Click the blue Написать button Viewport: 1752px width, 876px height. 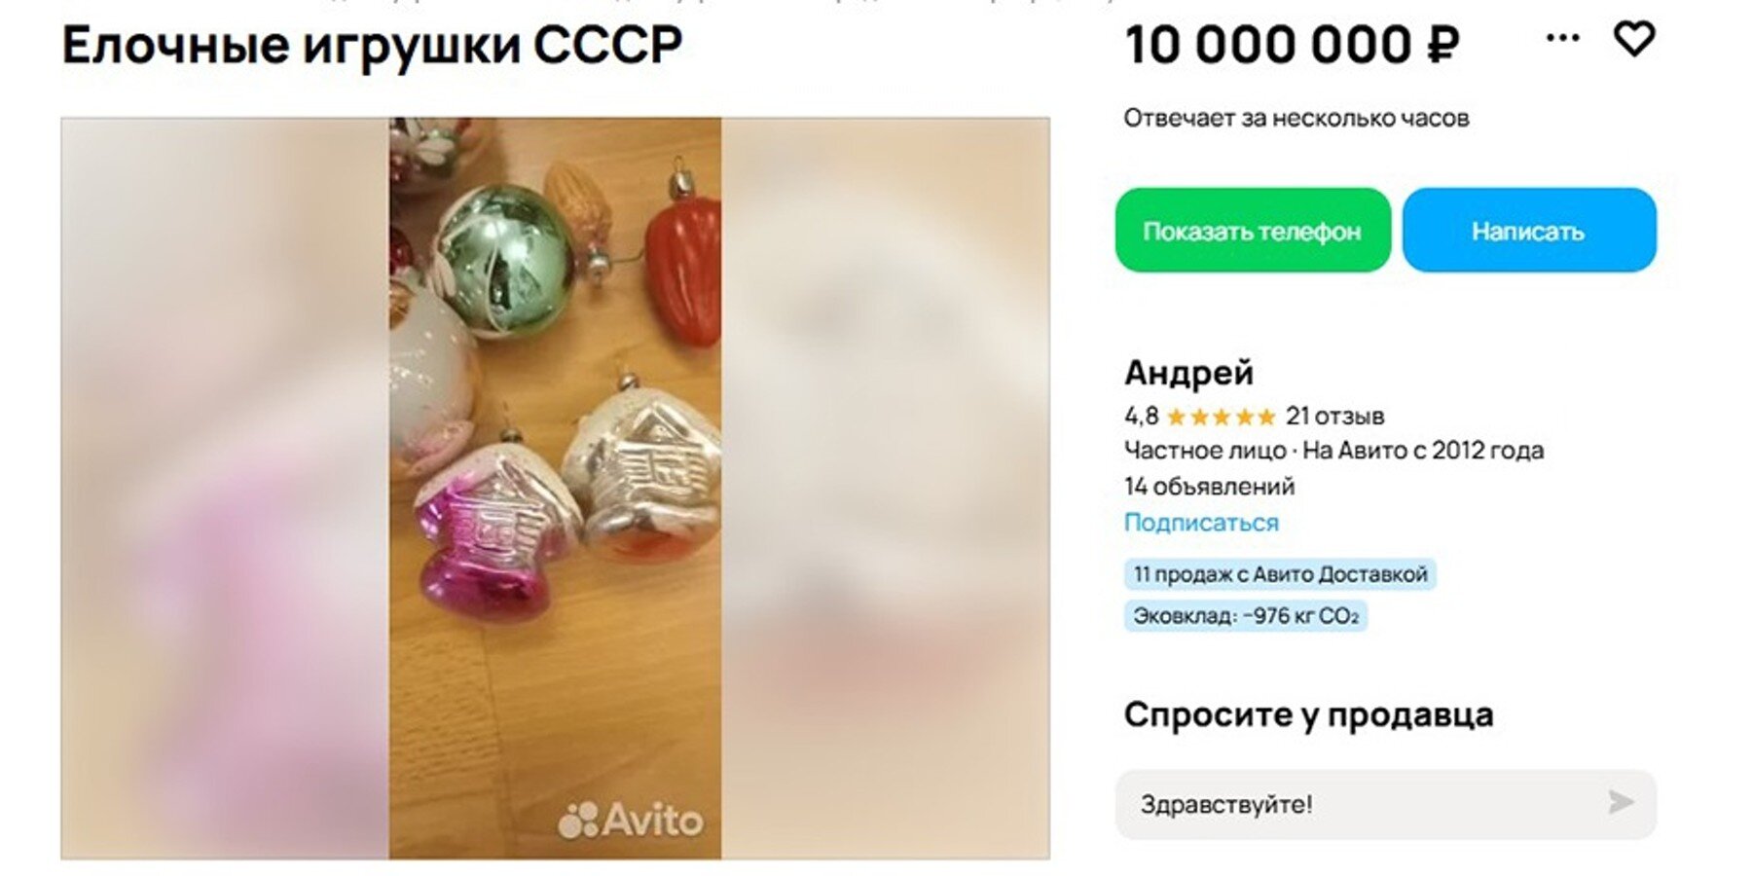click(1528, 231)
